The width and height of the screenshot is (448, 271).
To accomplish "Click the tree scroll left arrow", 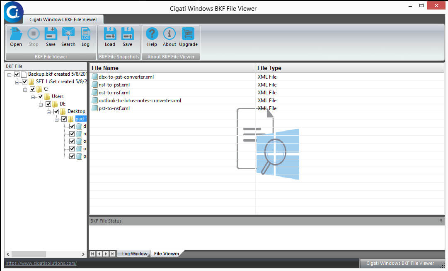I will pyautogui.click(x=8, y=254).
